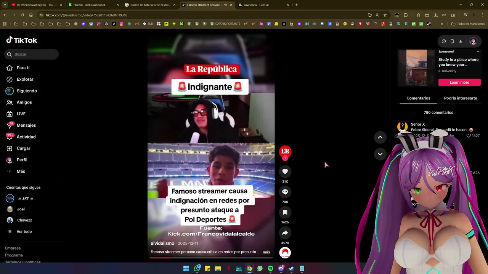Open elvidalismo author profile link
This screenshot has width=488, height=274.
(162, 243)
